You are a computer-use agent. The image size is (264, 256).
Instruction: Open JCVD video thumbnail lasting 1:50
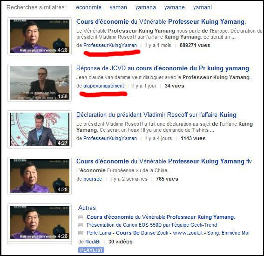pyautogui.click(x=40, y=83)
